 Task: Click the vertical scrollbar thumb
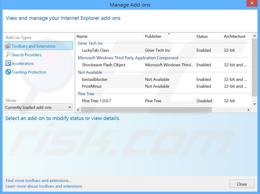pos(254,68)
